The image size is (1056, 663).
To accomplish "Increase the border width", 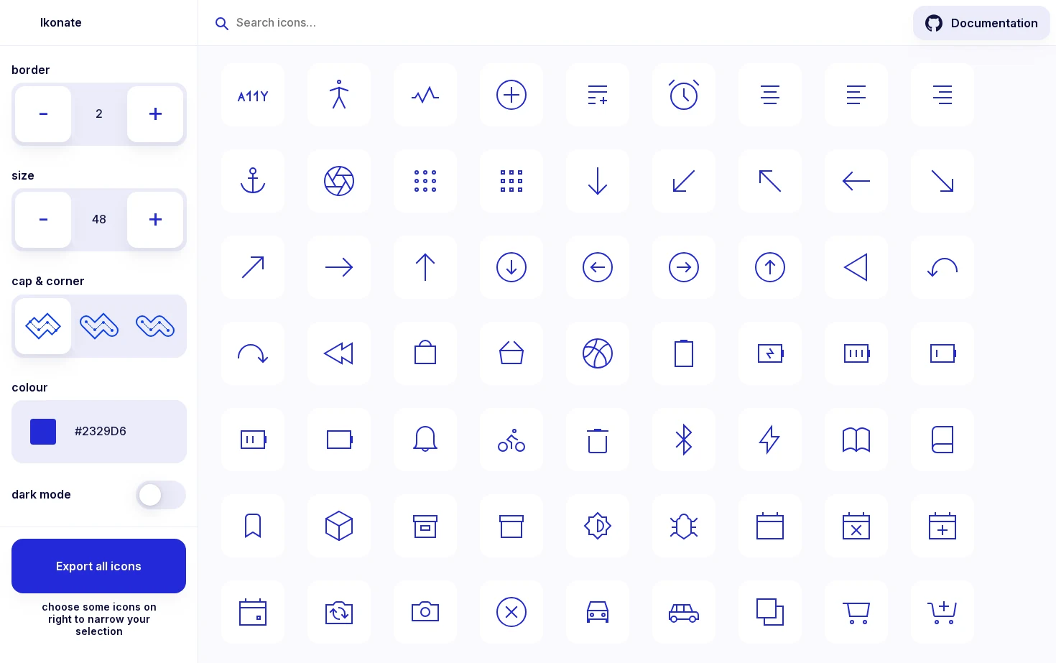I will click(x=155, y=114).
